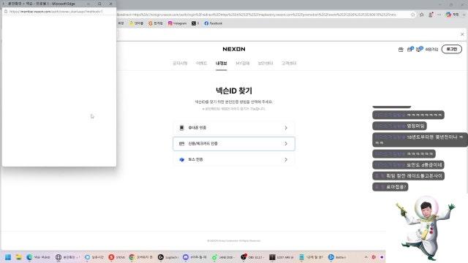Click the popup window address bar

(56, 12)
